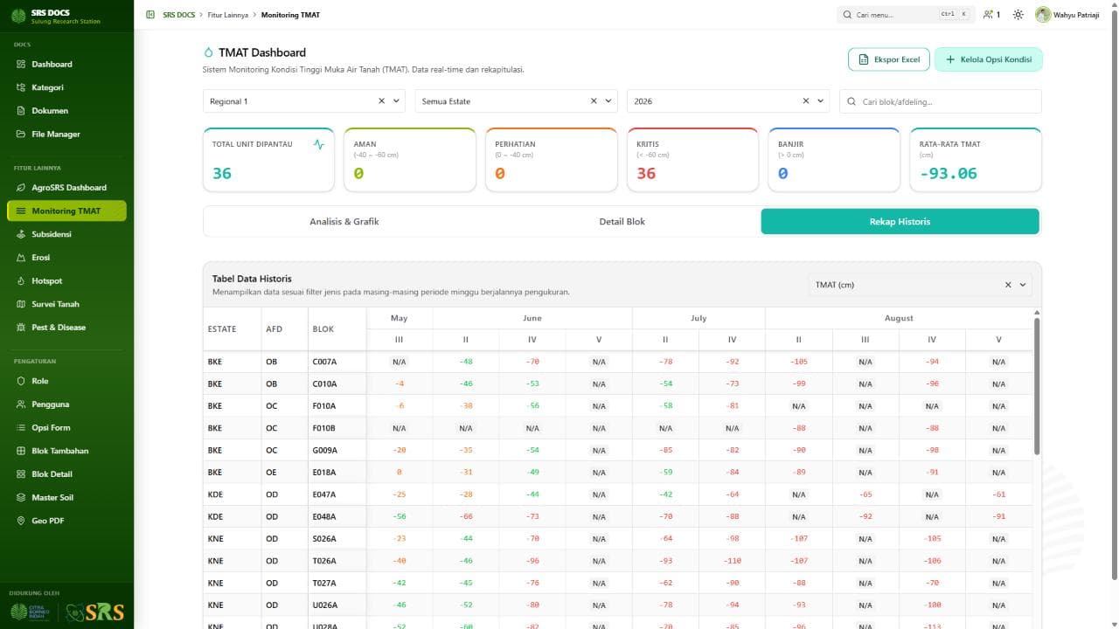Click the pulse icon on Total Unit Dipantau
The width and height of the screenshot is (1119, 629).
(x=318, y=145)
